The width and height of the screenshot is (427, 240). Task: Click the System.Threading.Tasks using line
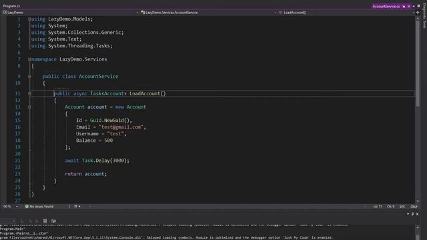71,46
